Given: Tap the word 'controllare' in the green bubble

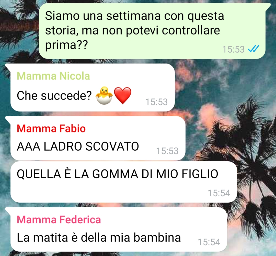Looking at the screenshot, I should (191, 30).
